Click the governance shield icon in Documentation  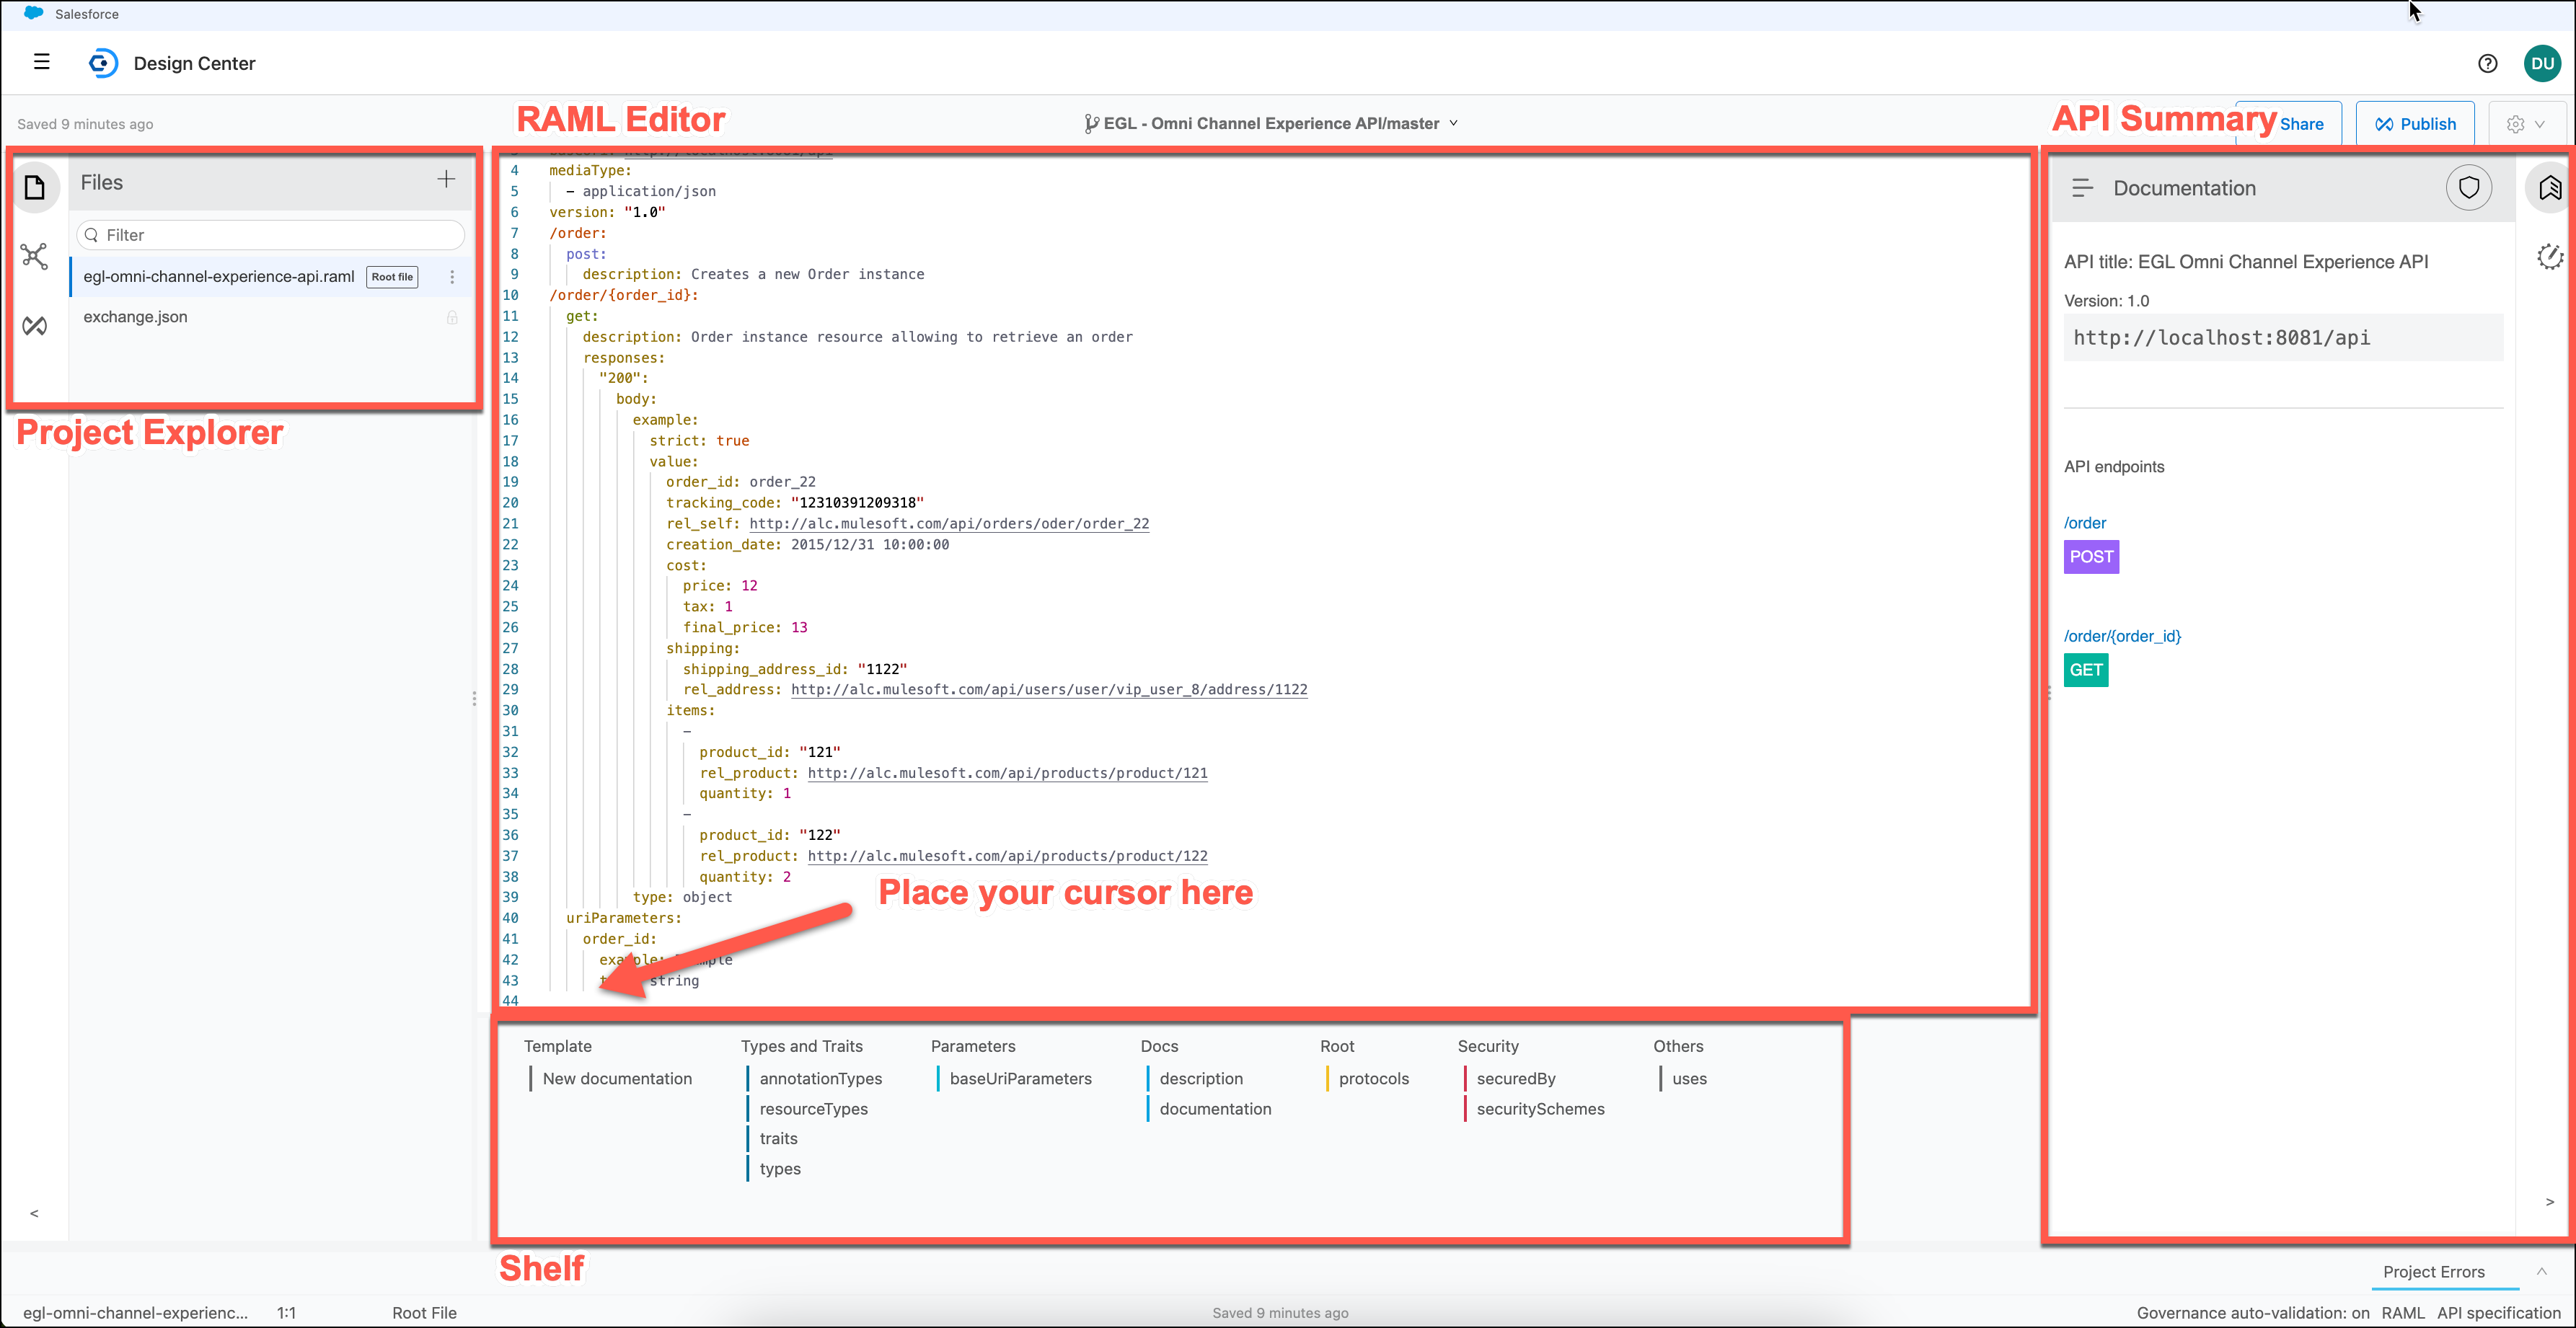pos(2468,188)
